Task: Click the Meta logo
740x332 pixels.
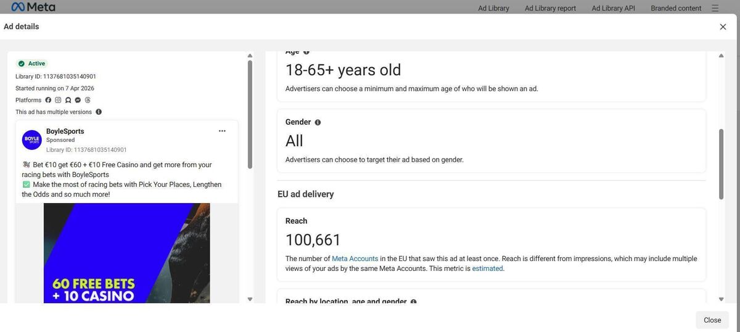Action: 33,7
